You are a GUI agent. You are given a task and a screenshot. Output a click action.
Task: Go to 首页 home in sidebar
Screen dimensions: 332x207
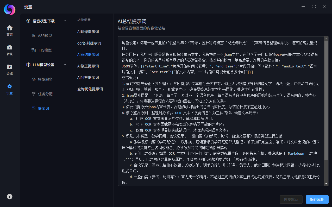coord(10,30)
